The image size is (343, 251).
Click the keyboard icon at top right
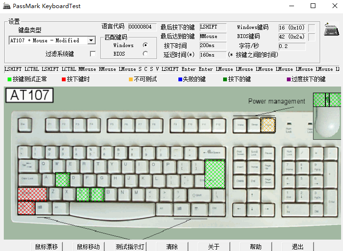[332, 29]
